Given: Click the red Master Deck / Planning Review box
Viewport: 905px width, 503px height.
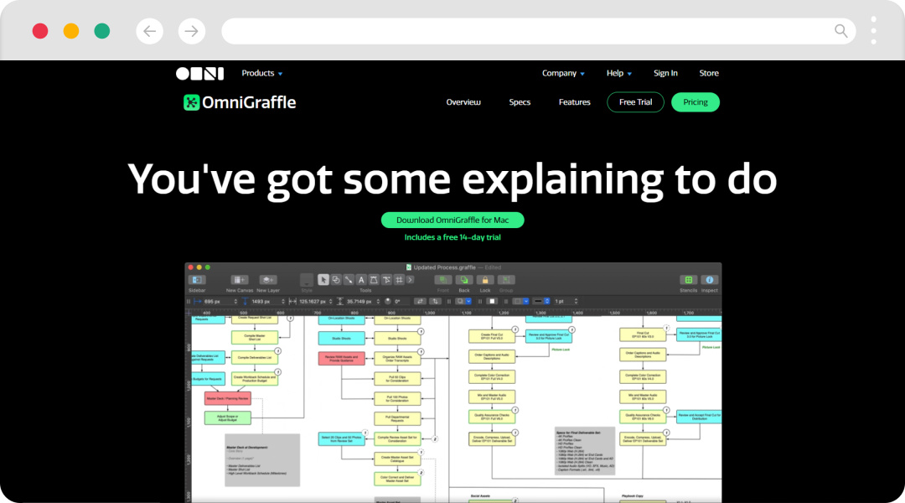Looking at the screenshot, I should point(227,398).
